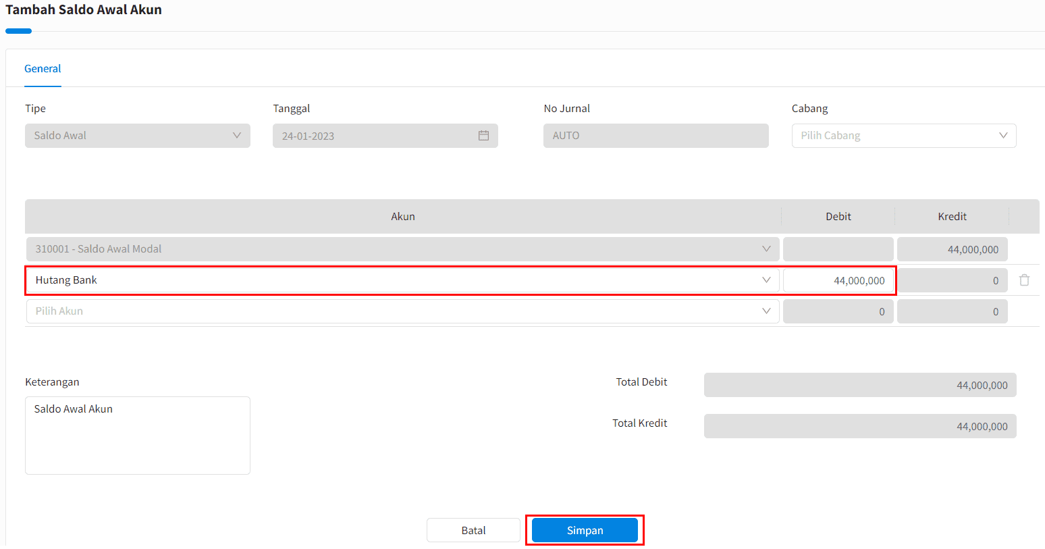Click the No Jurnal AUTO field
The height and width of the screenshot is (549, 1045).
click(x=656, y=136)
